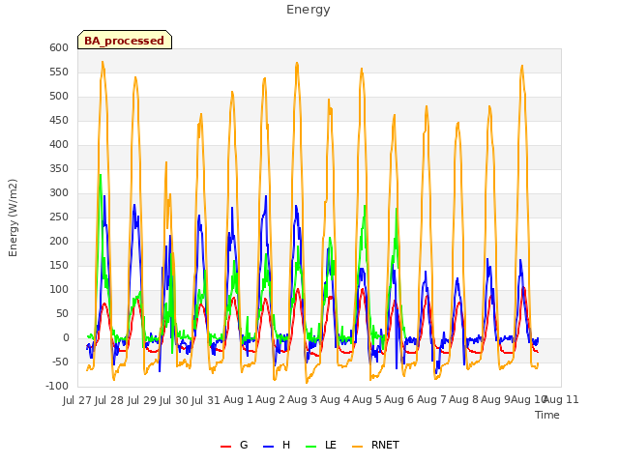
Task: Click the Jul 29 x-axis date label
Action: click(142, 400)
